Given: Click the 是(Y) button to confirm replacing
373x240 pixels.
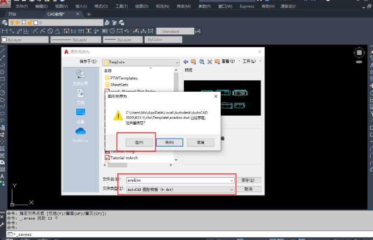Looking at the screenshot, I should [x=136, y=143].
